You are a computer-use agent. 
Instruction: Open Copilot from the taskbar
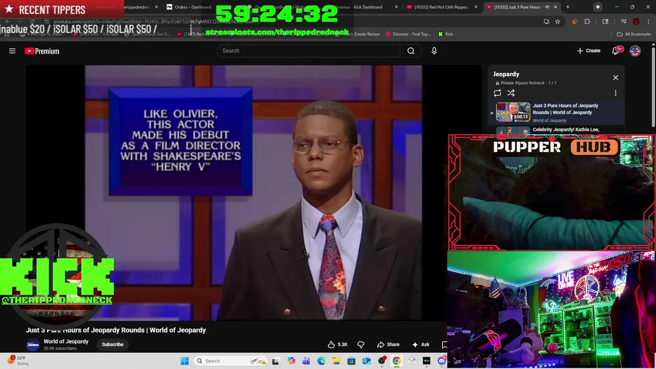291,361
